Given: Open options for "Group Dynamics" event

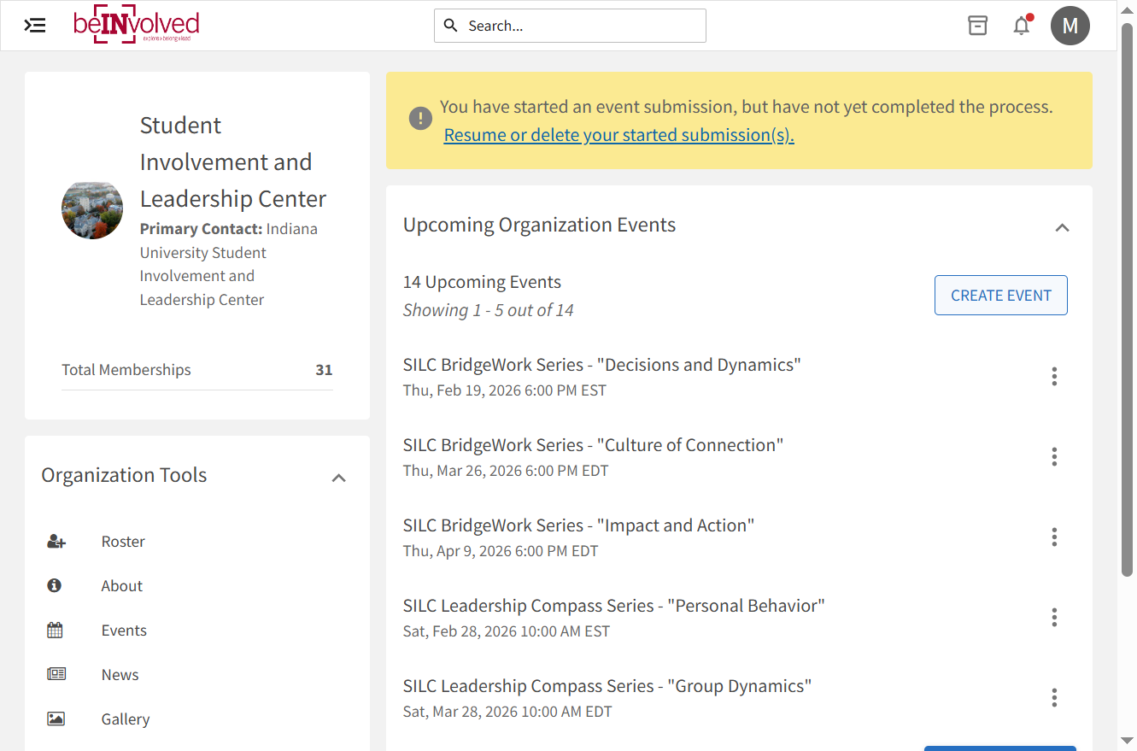Looking at the screenshot, I should [1054, 698].
